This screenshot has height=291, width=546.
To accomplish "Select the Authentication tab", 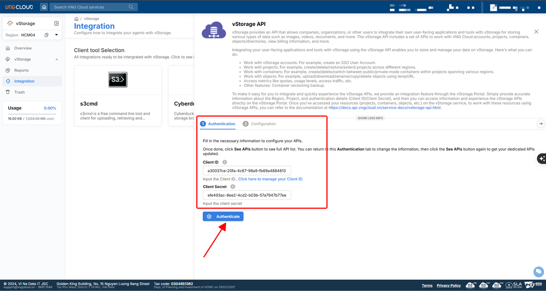I will (x=218, y=124).
